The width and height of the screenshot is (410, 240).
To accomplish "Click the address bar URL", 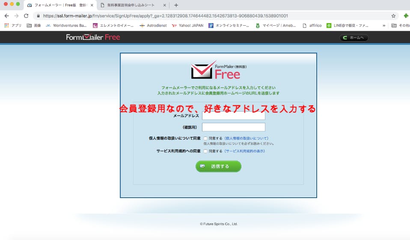I will coord(165,16).
